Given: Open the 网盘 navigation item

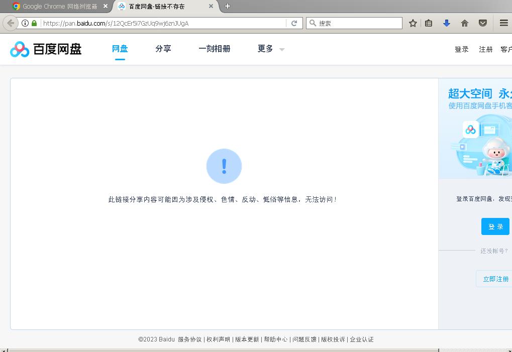Looking at the screenshot, I should click(x=120, y=49).
